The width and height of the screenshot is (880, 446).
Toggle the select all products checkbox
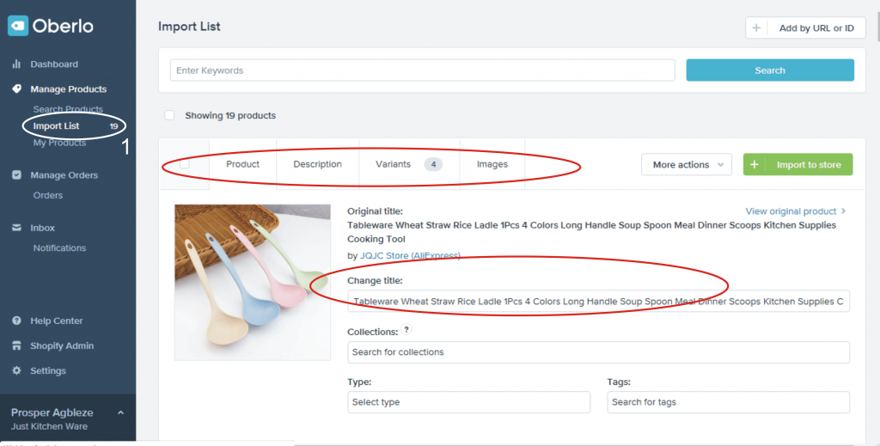coord(169,115)
